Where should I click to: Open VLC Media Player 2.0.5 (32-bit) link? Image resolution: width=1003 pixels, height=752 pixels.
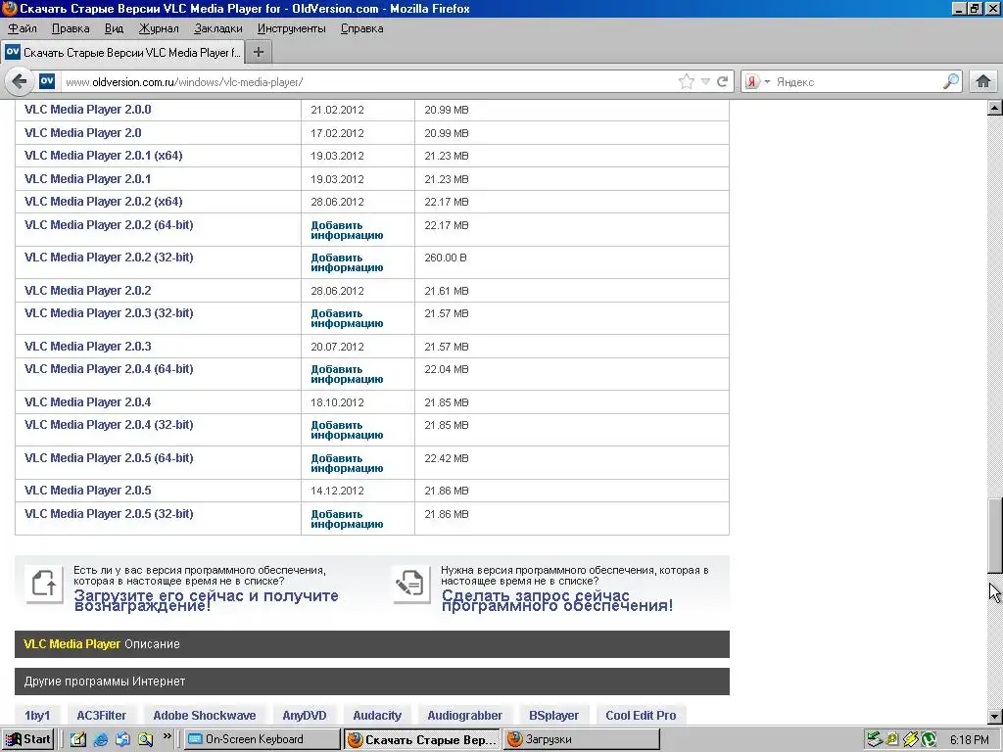(109, 513)
